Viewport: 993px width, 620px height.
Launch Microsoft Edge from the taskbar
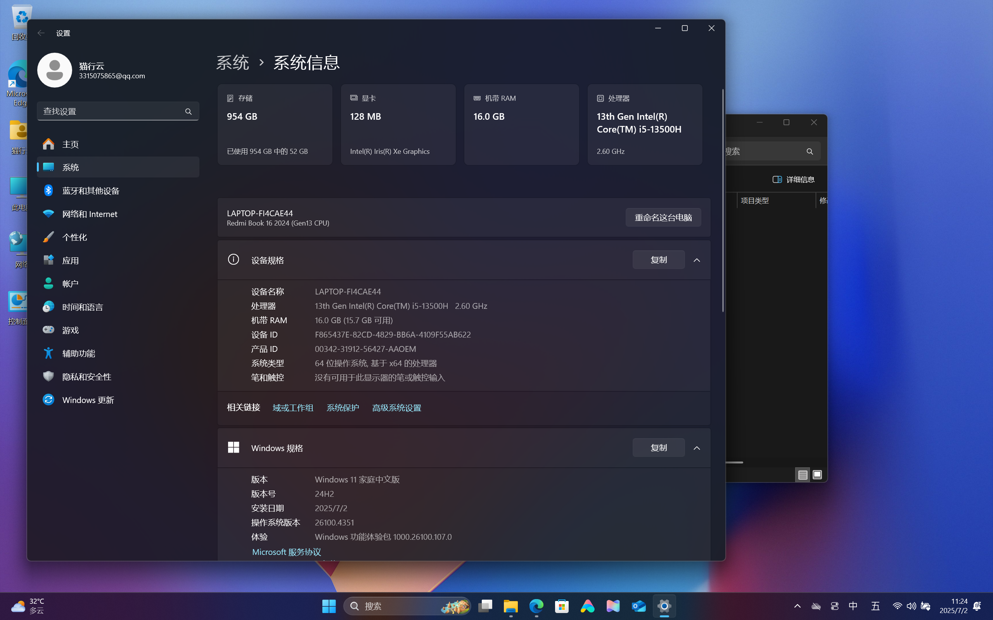pos(536,606)
